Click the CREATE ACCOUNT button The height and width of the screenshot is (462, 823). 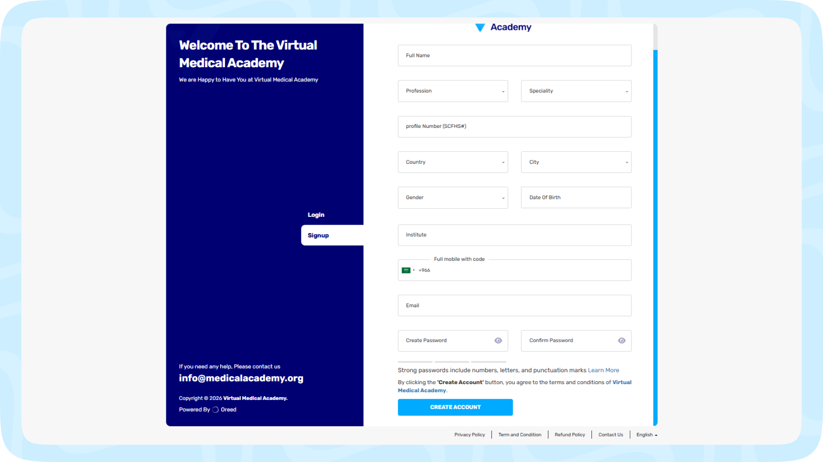(x=455, y=407)
